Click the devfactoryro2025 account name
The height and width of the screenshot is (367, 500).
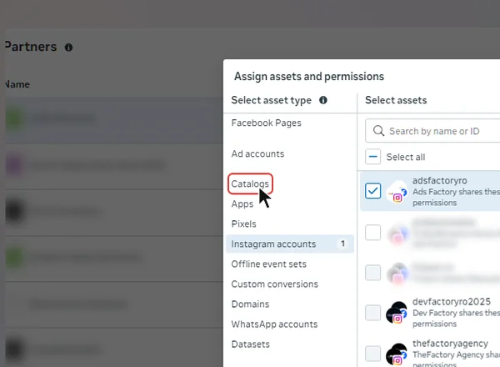tap(452, 302)
